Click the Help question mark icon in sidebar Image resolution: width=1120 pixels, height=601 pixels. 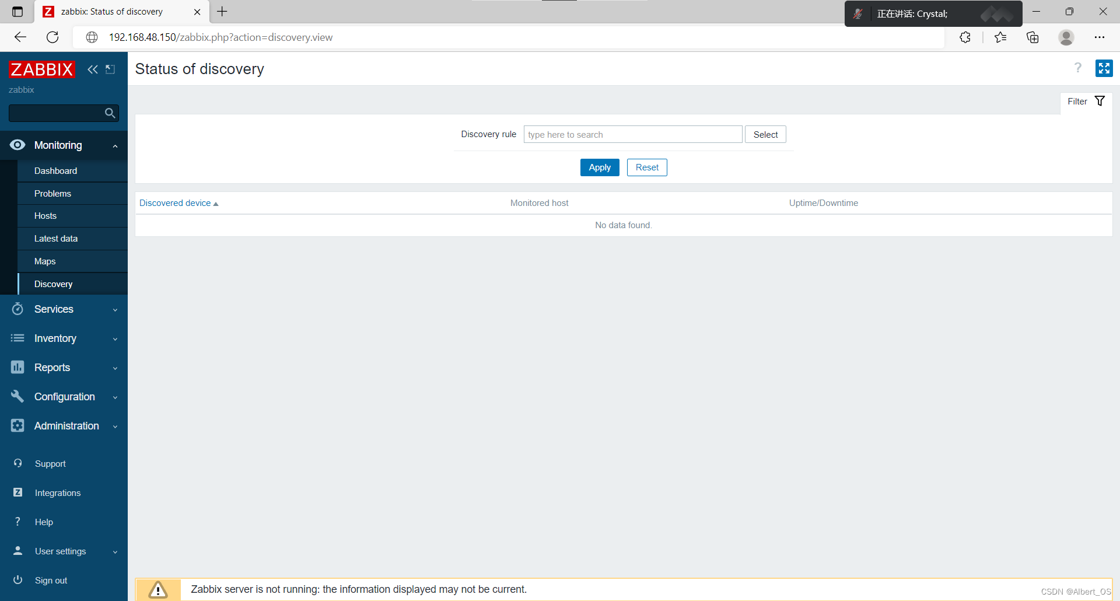coord(18,522)
